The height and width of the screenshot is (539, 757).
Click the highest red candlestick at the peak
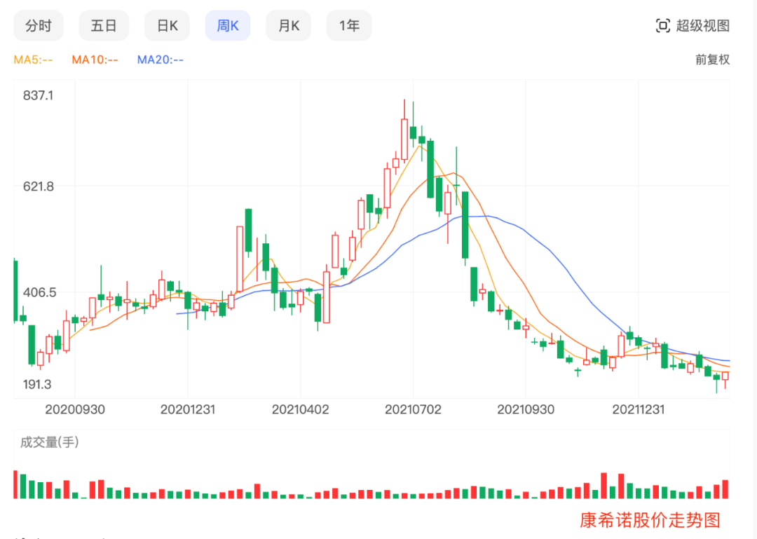(x=404, y=139)
